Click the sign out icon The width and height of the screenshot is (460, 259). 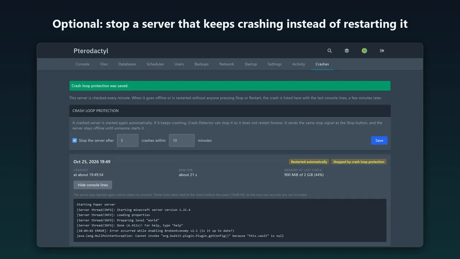pos(382,51)
